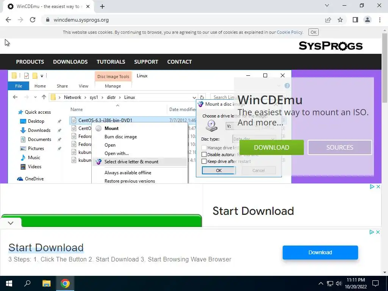View site security info via lock icon
The image size is (388, 291).
coord(48,20)
